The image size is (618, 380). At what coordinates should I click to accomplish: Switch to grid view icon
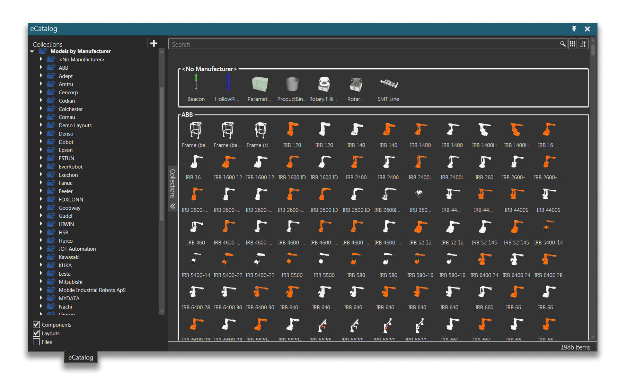pyautogui.click(x=572, y=44)
